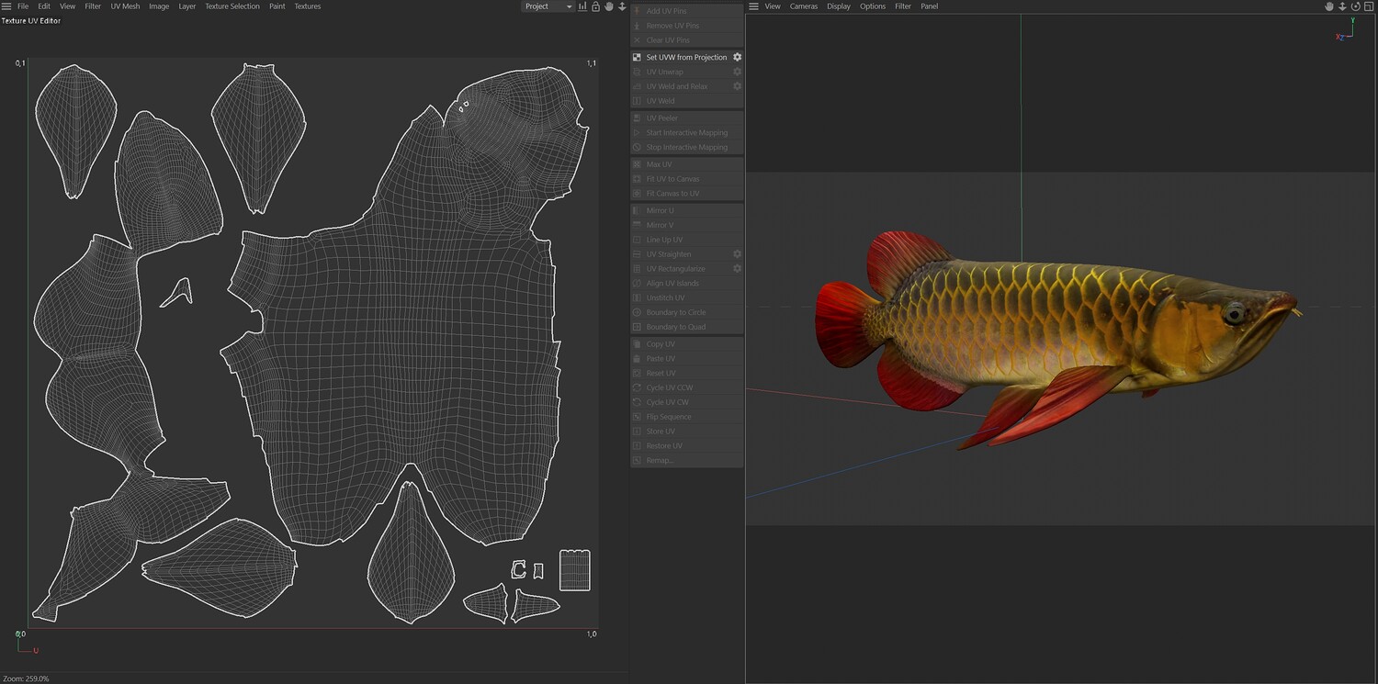Click the Store UV icon
1378x684 pixels.
pos(638,432)
